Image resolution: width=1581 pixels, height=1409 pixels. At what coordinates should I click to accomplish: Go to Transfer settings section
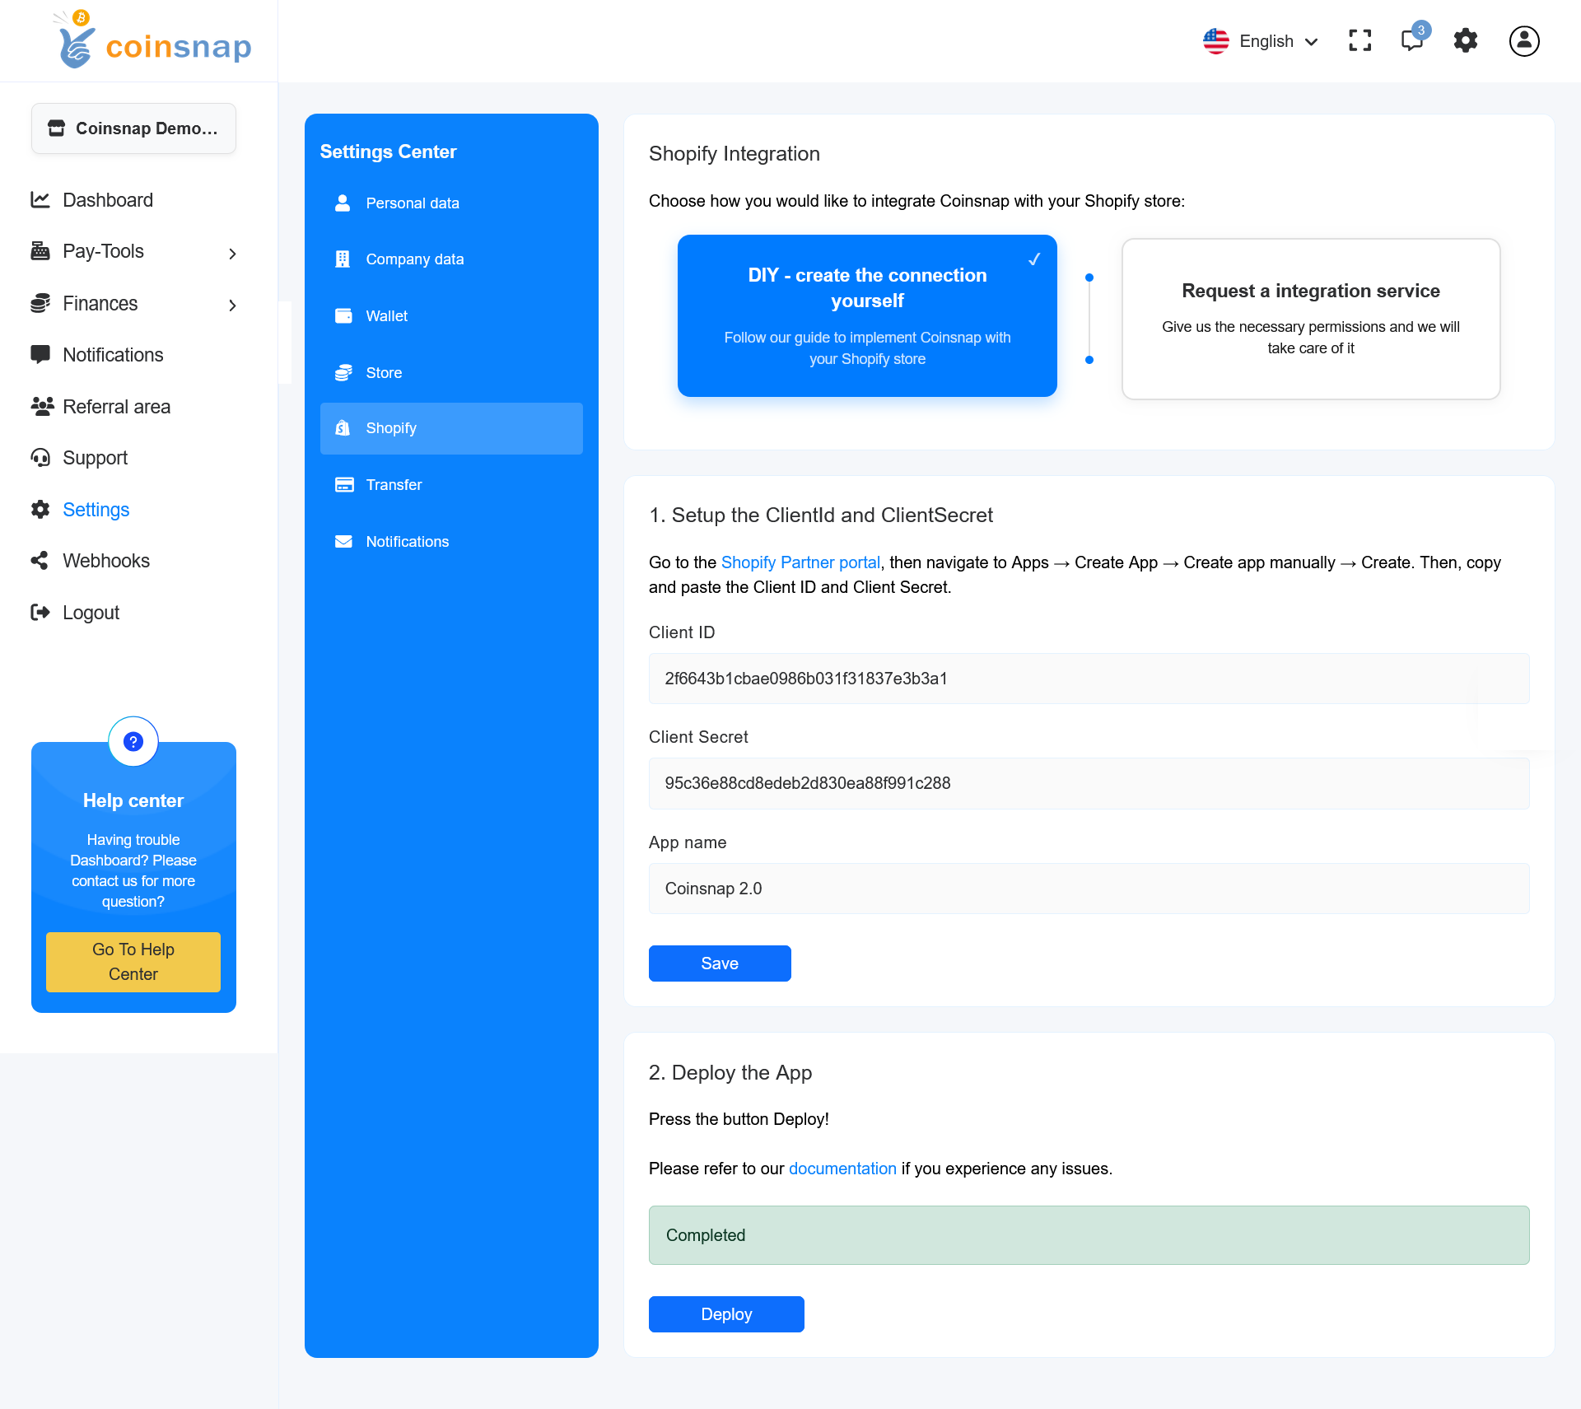pyautogui.click(x=394, y=485)
